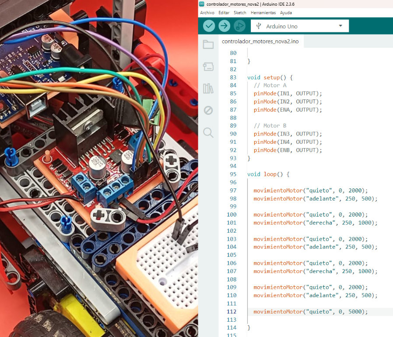Click the board selector dropdown arrow

point(340,26)
